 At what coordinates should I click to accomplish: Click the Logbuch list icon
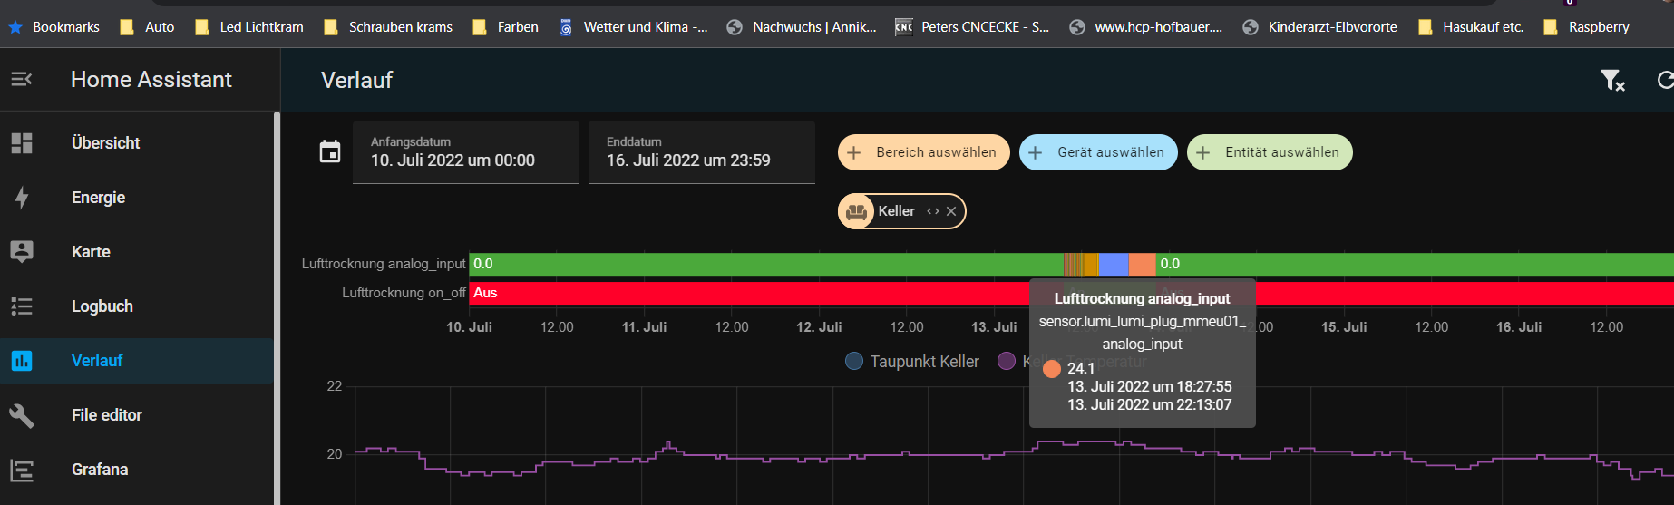[22, 306]
